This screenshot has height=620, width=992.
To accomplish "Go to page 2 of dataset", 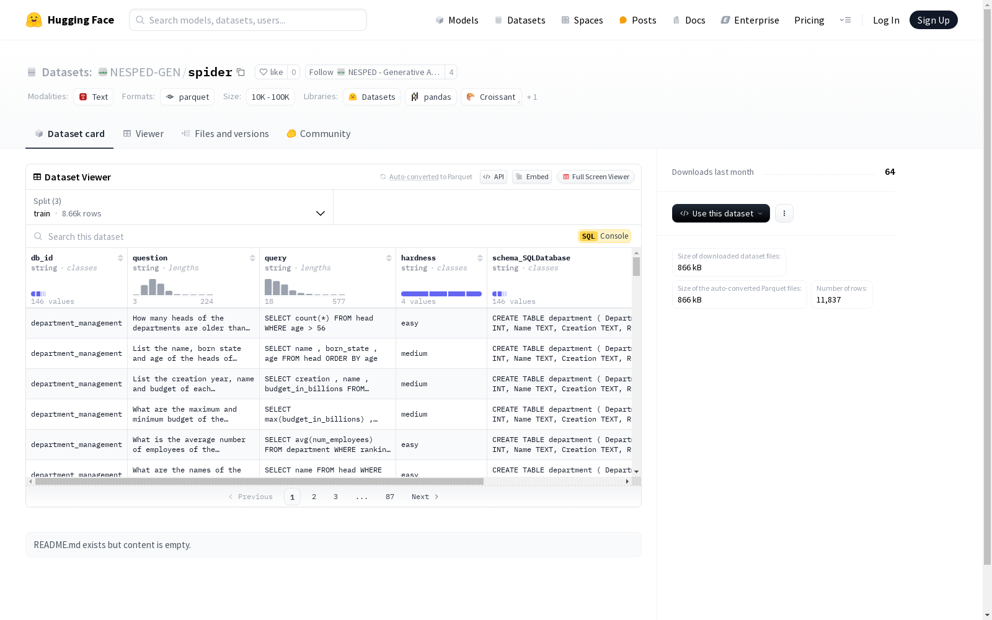I will tap(314, 497).
